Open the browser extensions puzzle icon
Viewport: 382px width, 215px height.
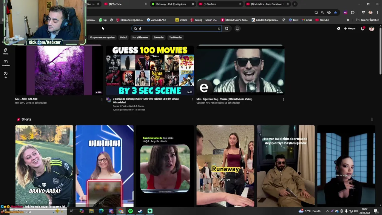352,13
